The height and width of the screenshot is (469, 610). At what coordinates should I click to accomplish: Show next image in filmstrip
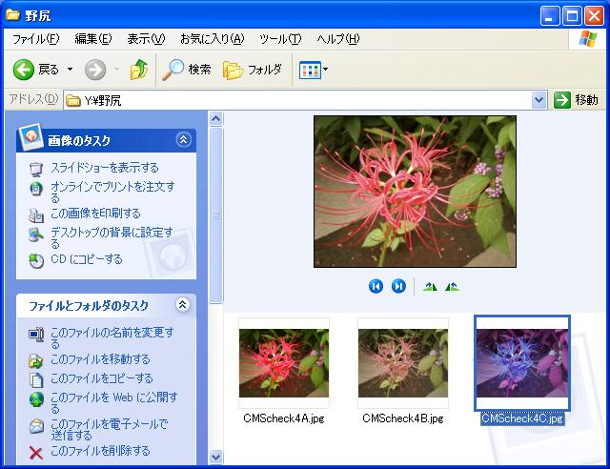(x=398, y=287)
